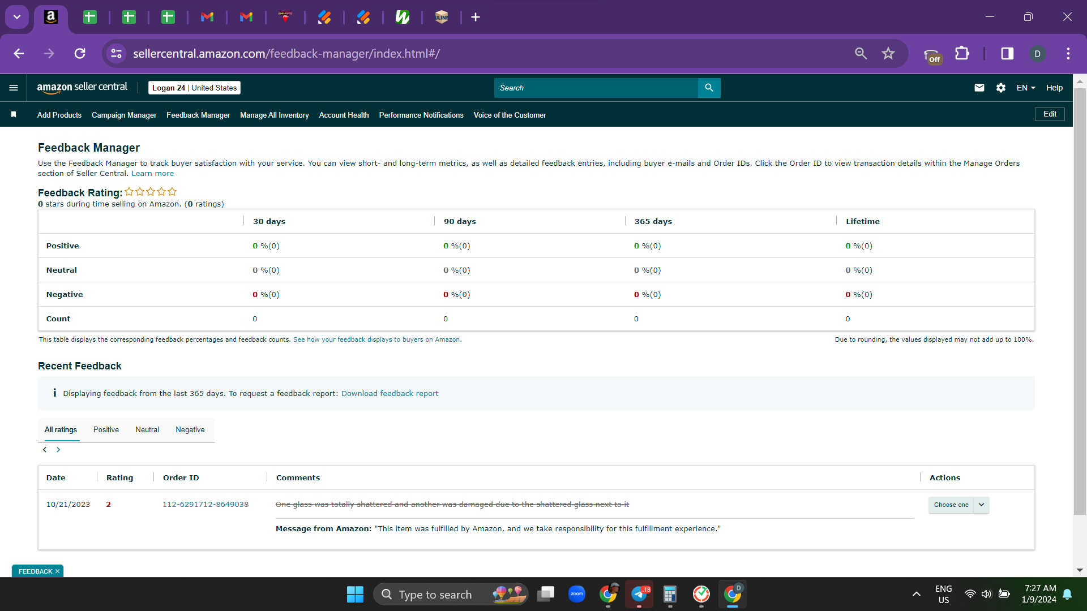
Task: Click the amazon seller central logo
Action: (82, 88)
